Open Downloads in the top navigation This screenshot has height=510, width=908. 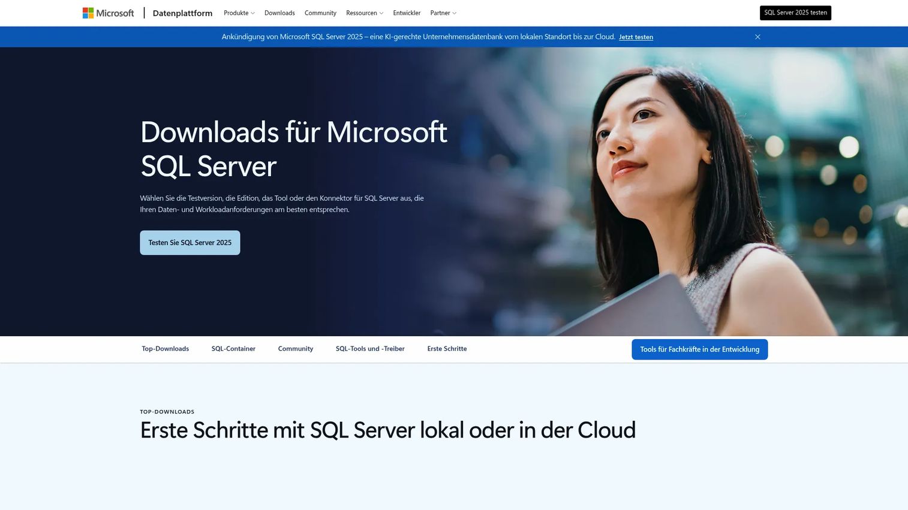[279, 13]
